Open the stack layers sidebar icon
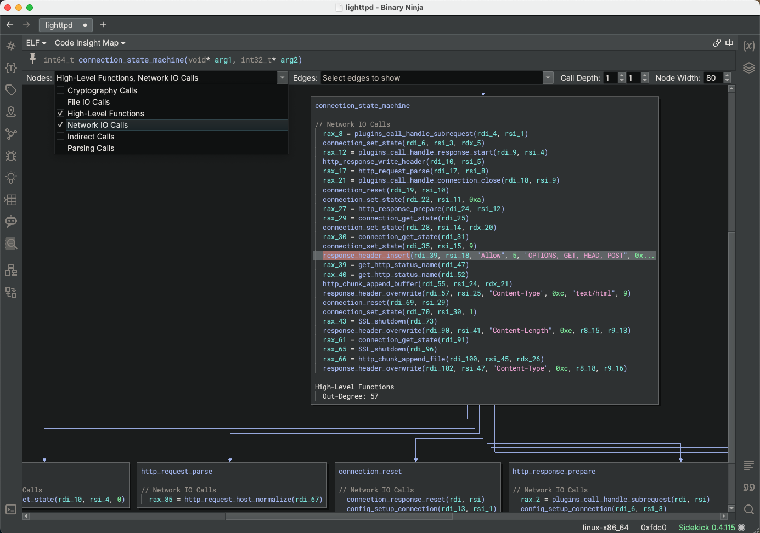This screenshot has width=760, height=533. tap(749, 68)
